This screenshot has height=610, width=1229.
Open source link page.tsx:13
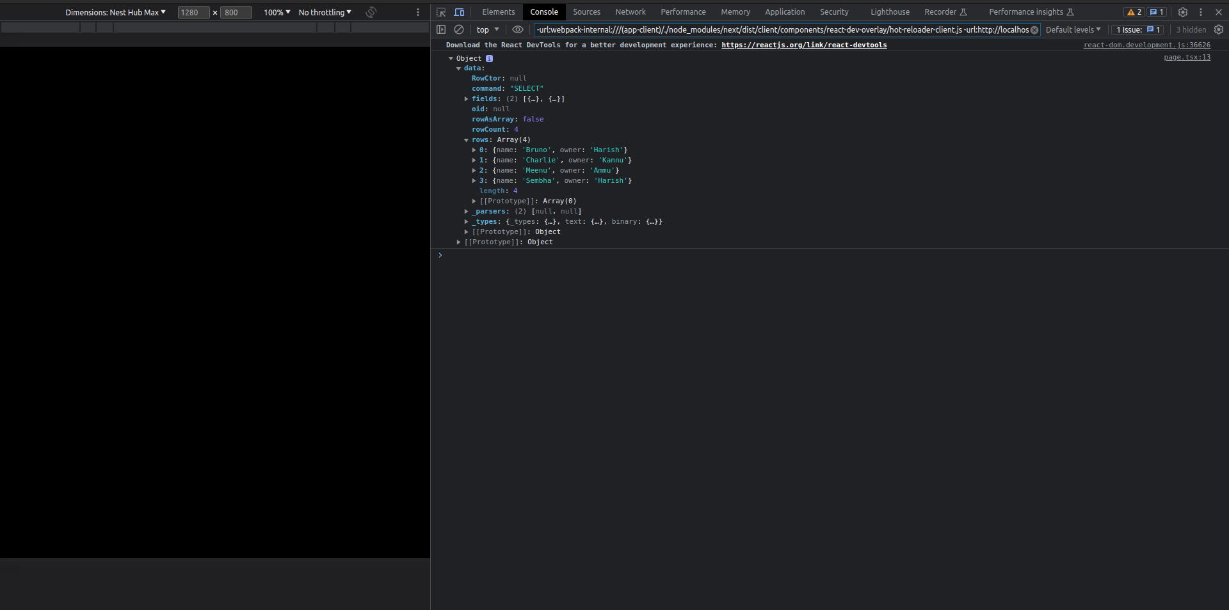pyautogui.click(x=1187, y=58)
